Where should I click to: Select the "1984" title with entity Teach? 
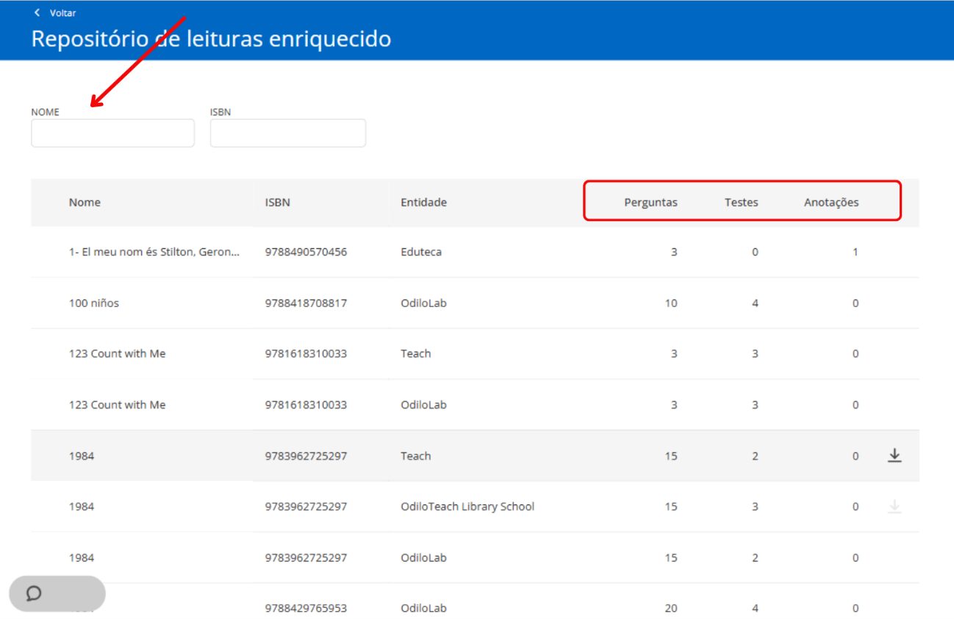coord(82,456)
